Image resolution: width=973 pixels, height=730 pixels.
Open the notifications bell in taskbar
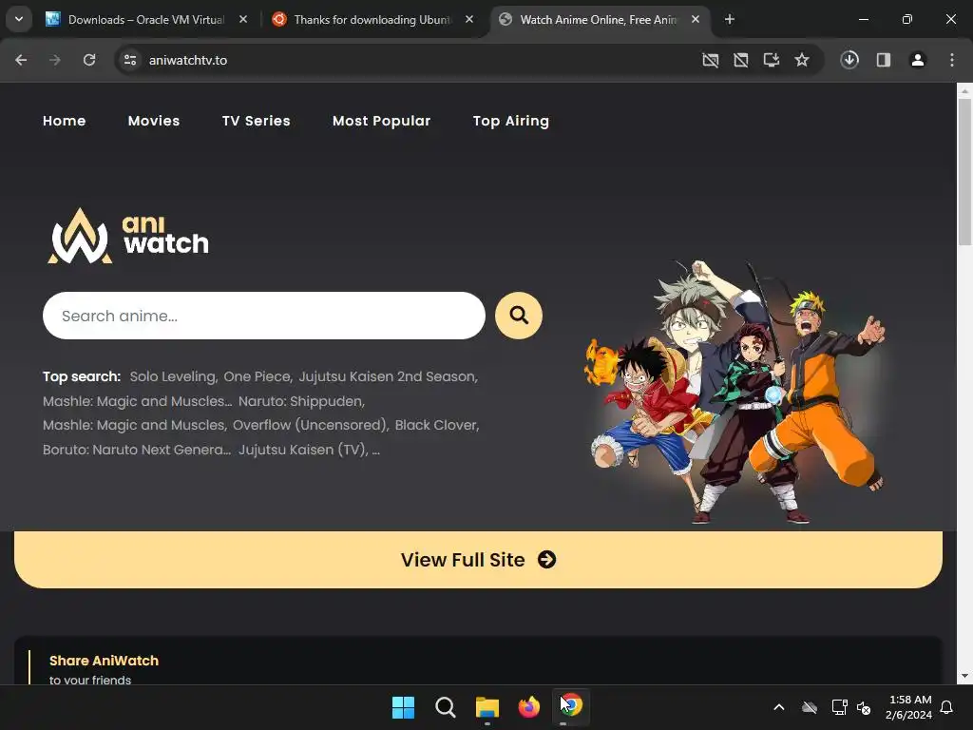[x=946, y=707]
